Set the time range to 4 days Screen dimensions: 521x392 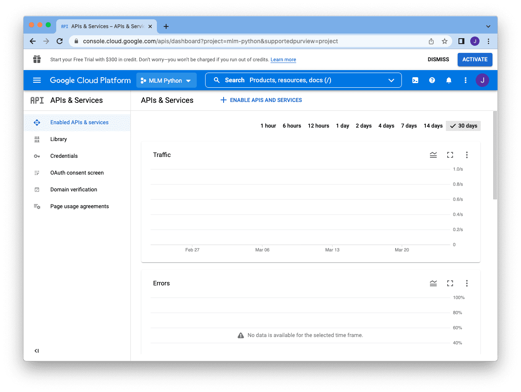[386, 126]
